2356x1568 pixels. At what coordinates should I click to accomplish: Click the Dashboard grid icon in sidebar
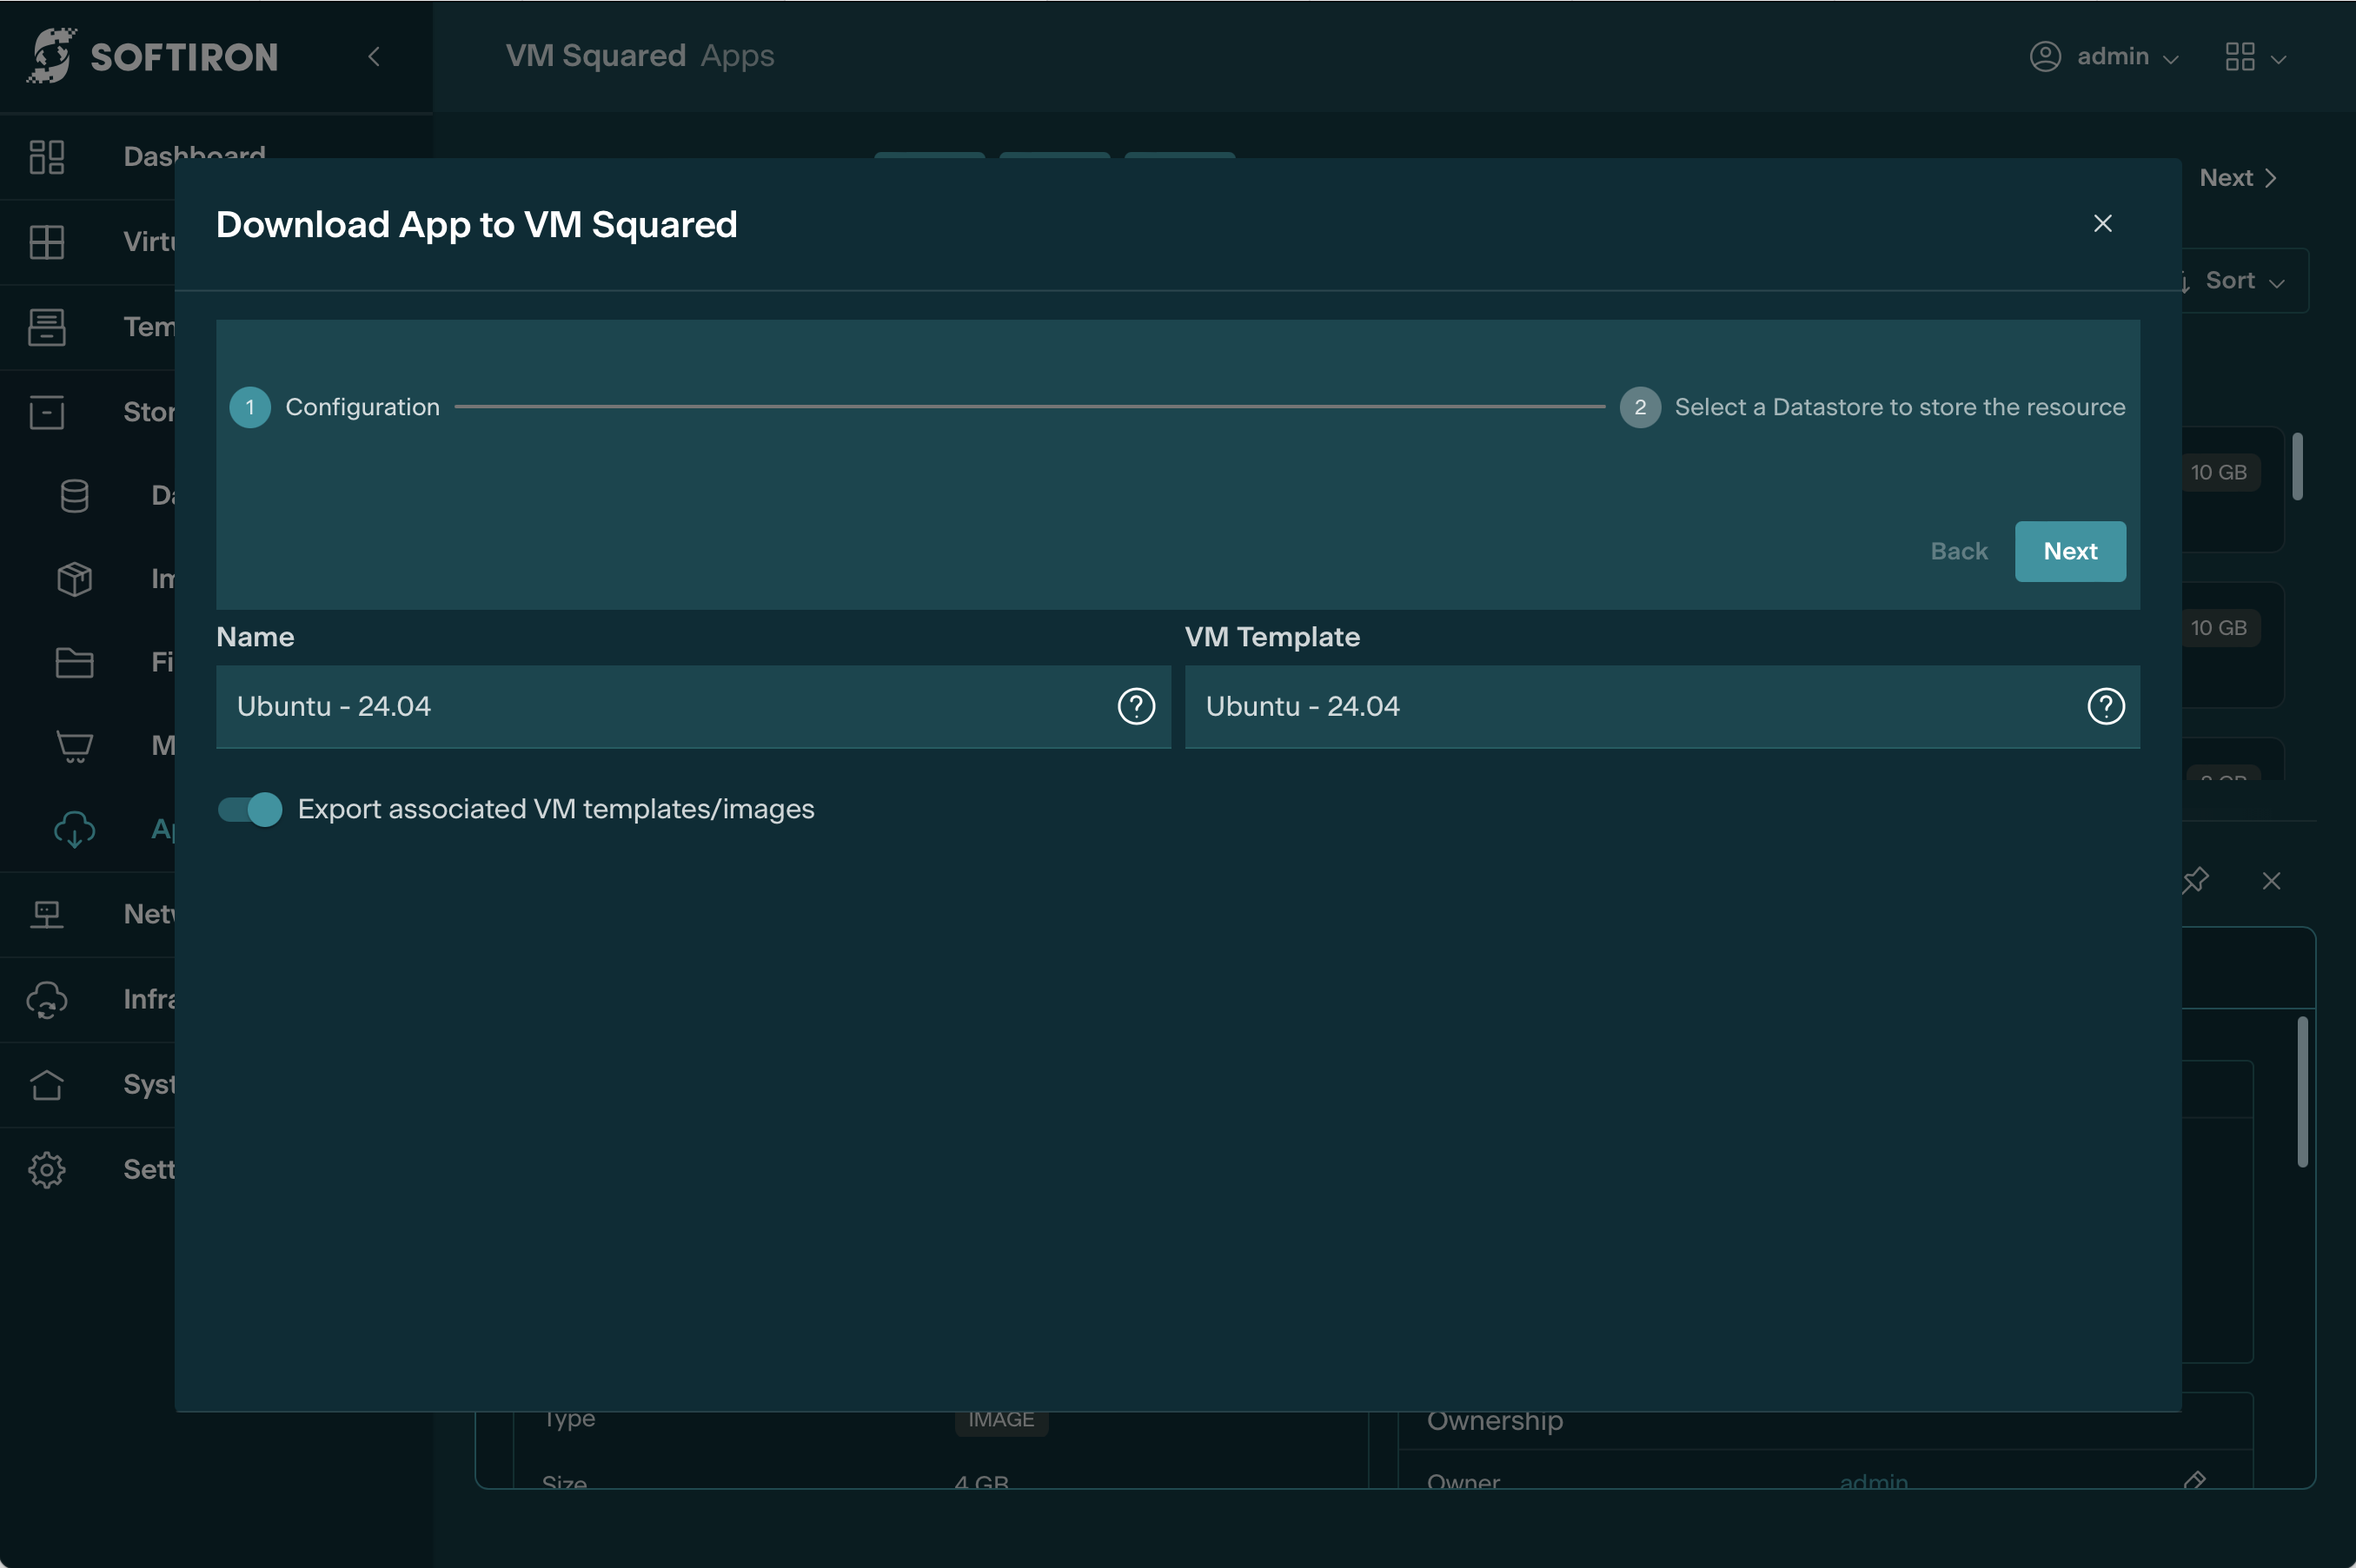pyautogui.click(x=46, y=157)
